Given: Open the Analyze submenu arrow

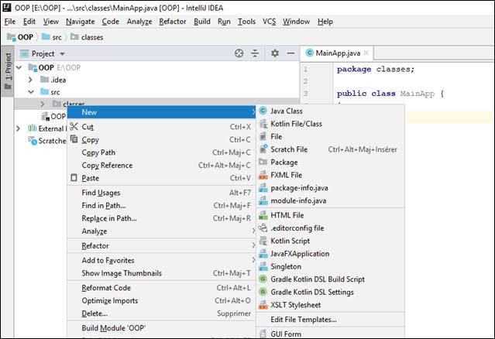Looking at the screenshot, I should (253, 231).
